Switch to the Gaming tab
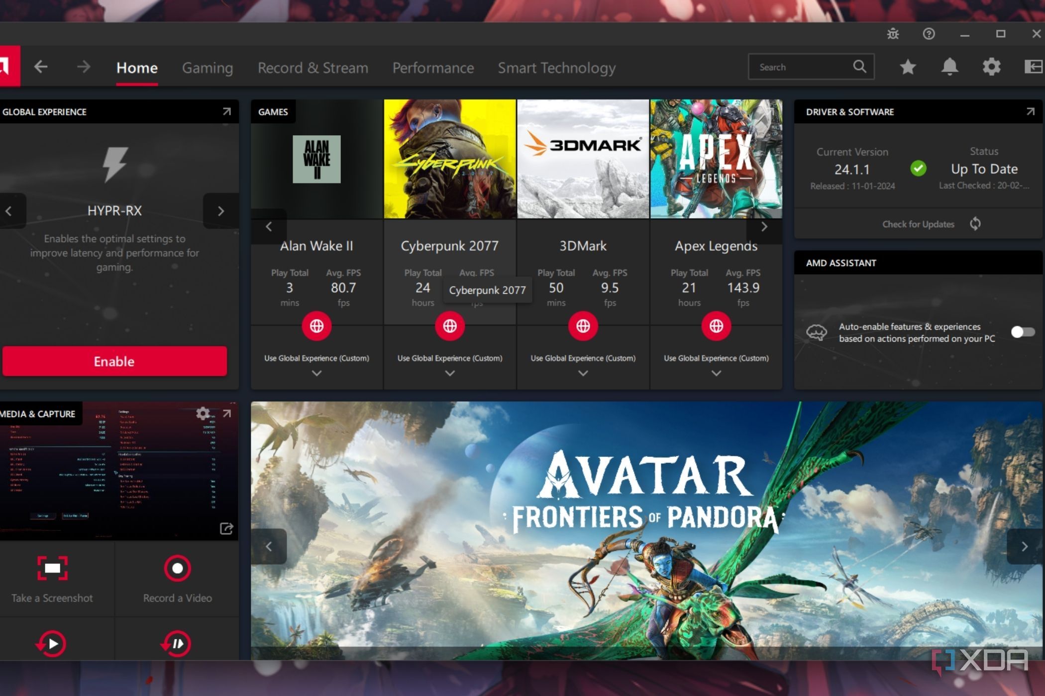 208,68
